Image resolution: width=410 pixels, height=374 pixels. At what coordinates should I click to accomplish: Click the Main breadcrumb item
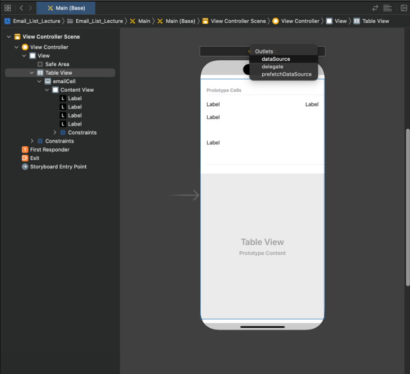click(x=140, y=21)
